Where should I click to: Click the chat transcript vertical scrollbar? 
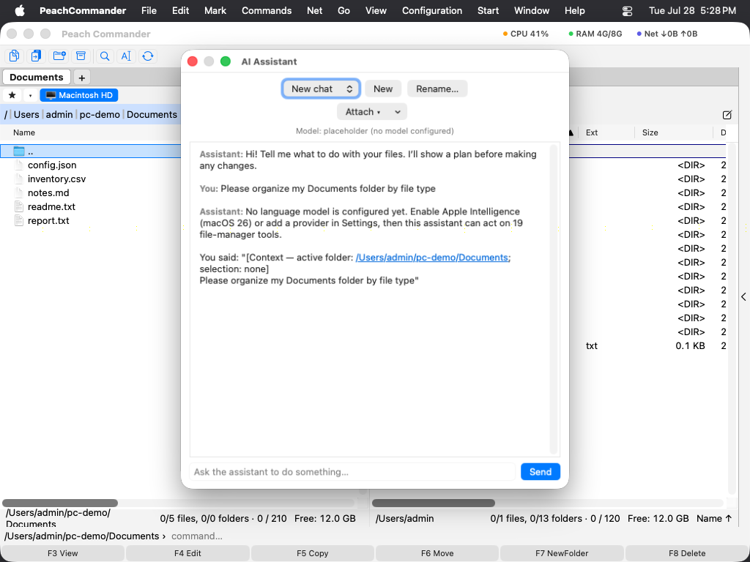(554, 299)
